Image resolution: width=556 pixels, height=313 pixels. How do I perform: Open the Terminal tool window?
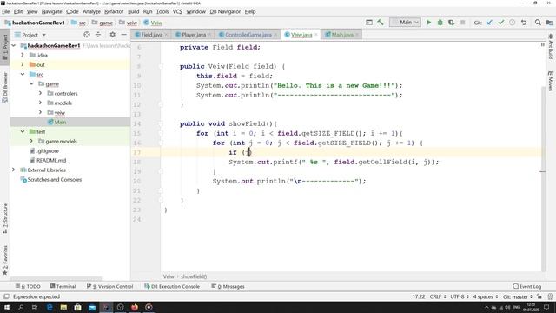63,286
